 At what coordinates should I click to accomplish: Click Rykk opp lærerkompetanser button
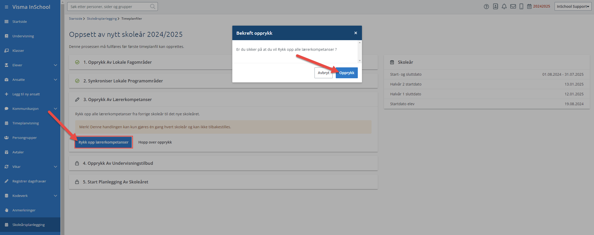pos(104,142)
